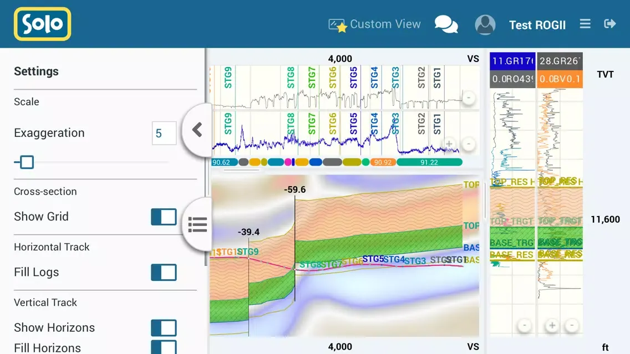630x354 pixels.
Task: Click STG5 label on the cross-section wellpath
Action: coord(373,259)
